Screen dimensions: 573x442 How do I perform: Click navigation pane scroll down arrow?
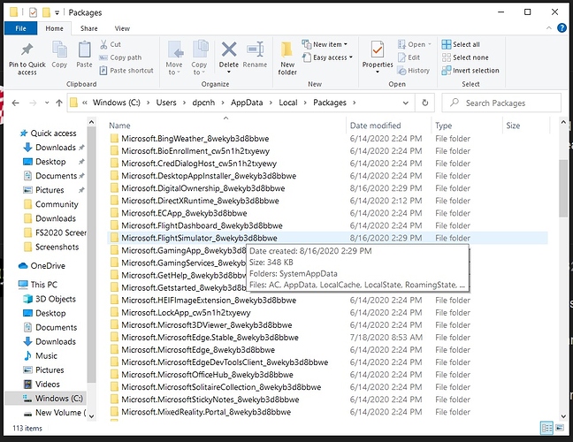point(91,415)
